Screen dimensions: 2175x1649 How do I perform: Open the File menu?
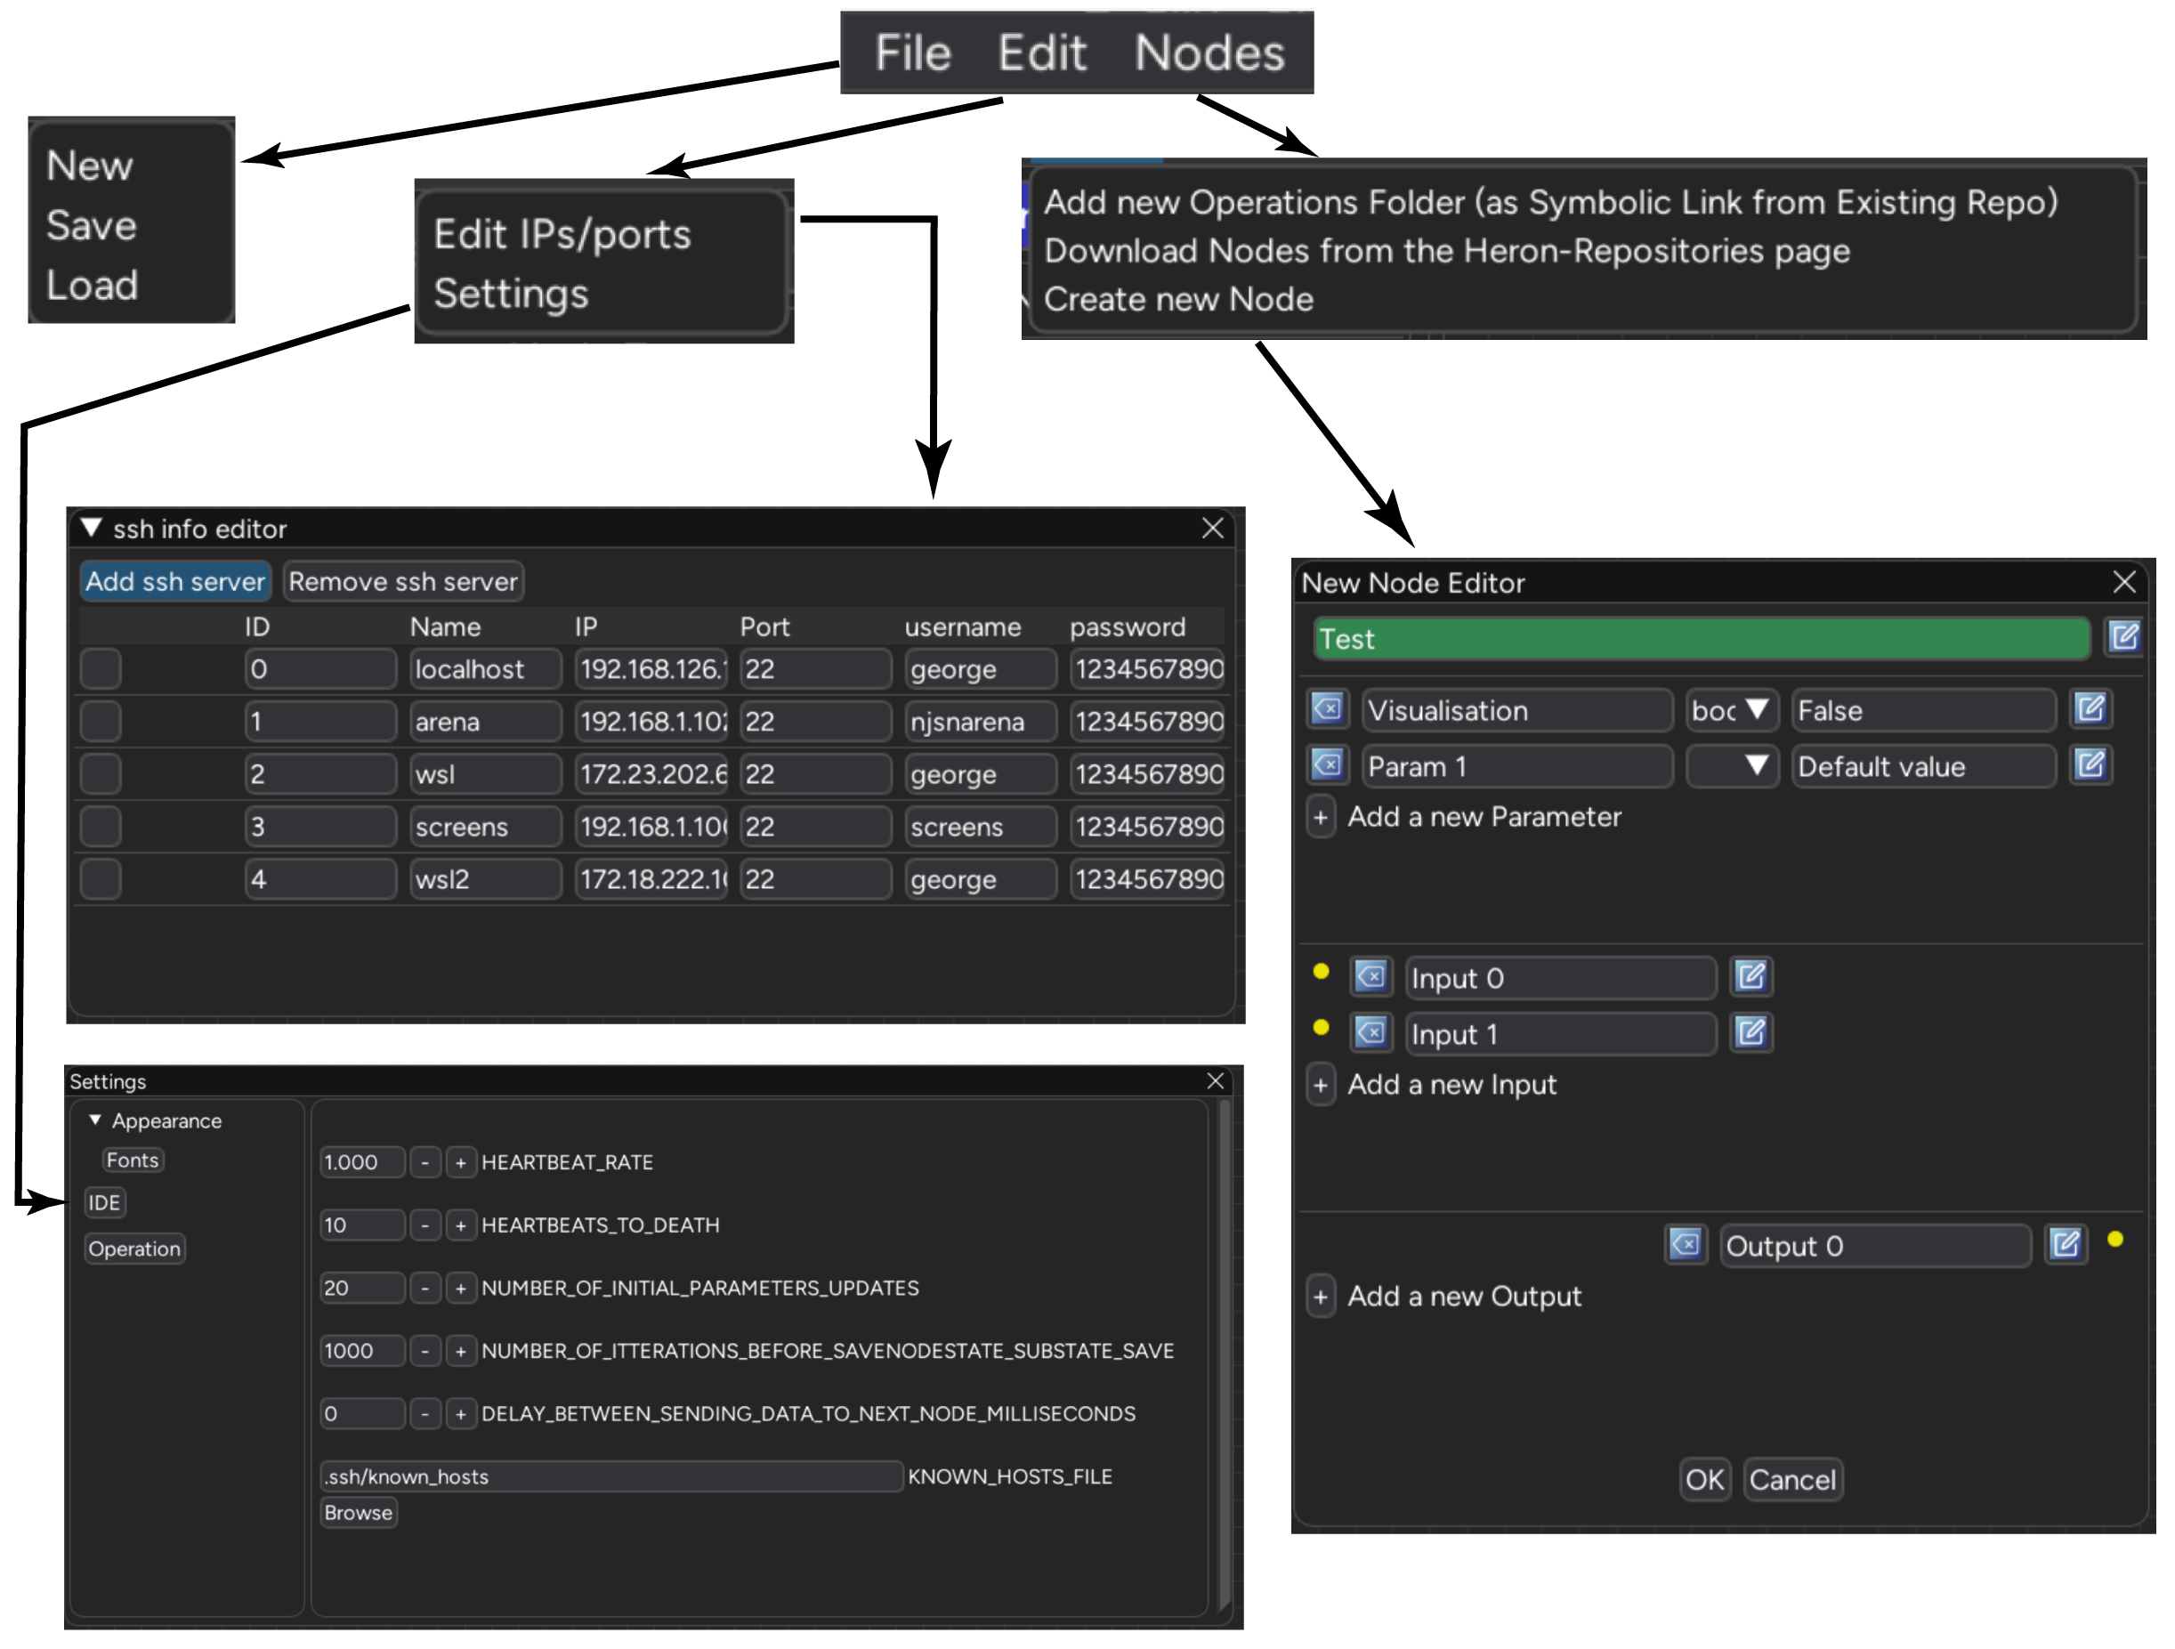point(912,53)
